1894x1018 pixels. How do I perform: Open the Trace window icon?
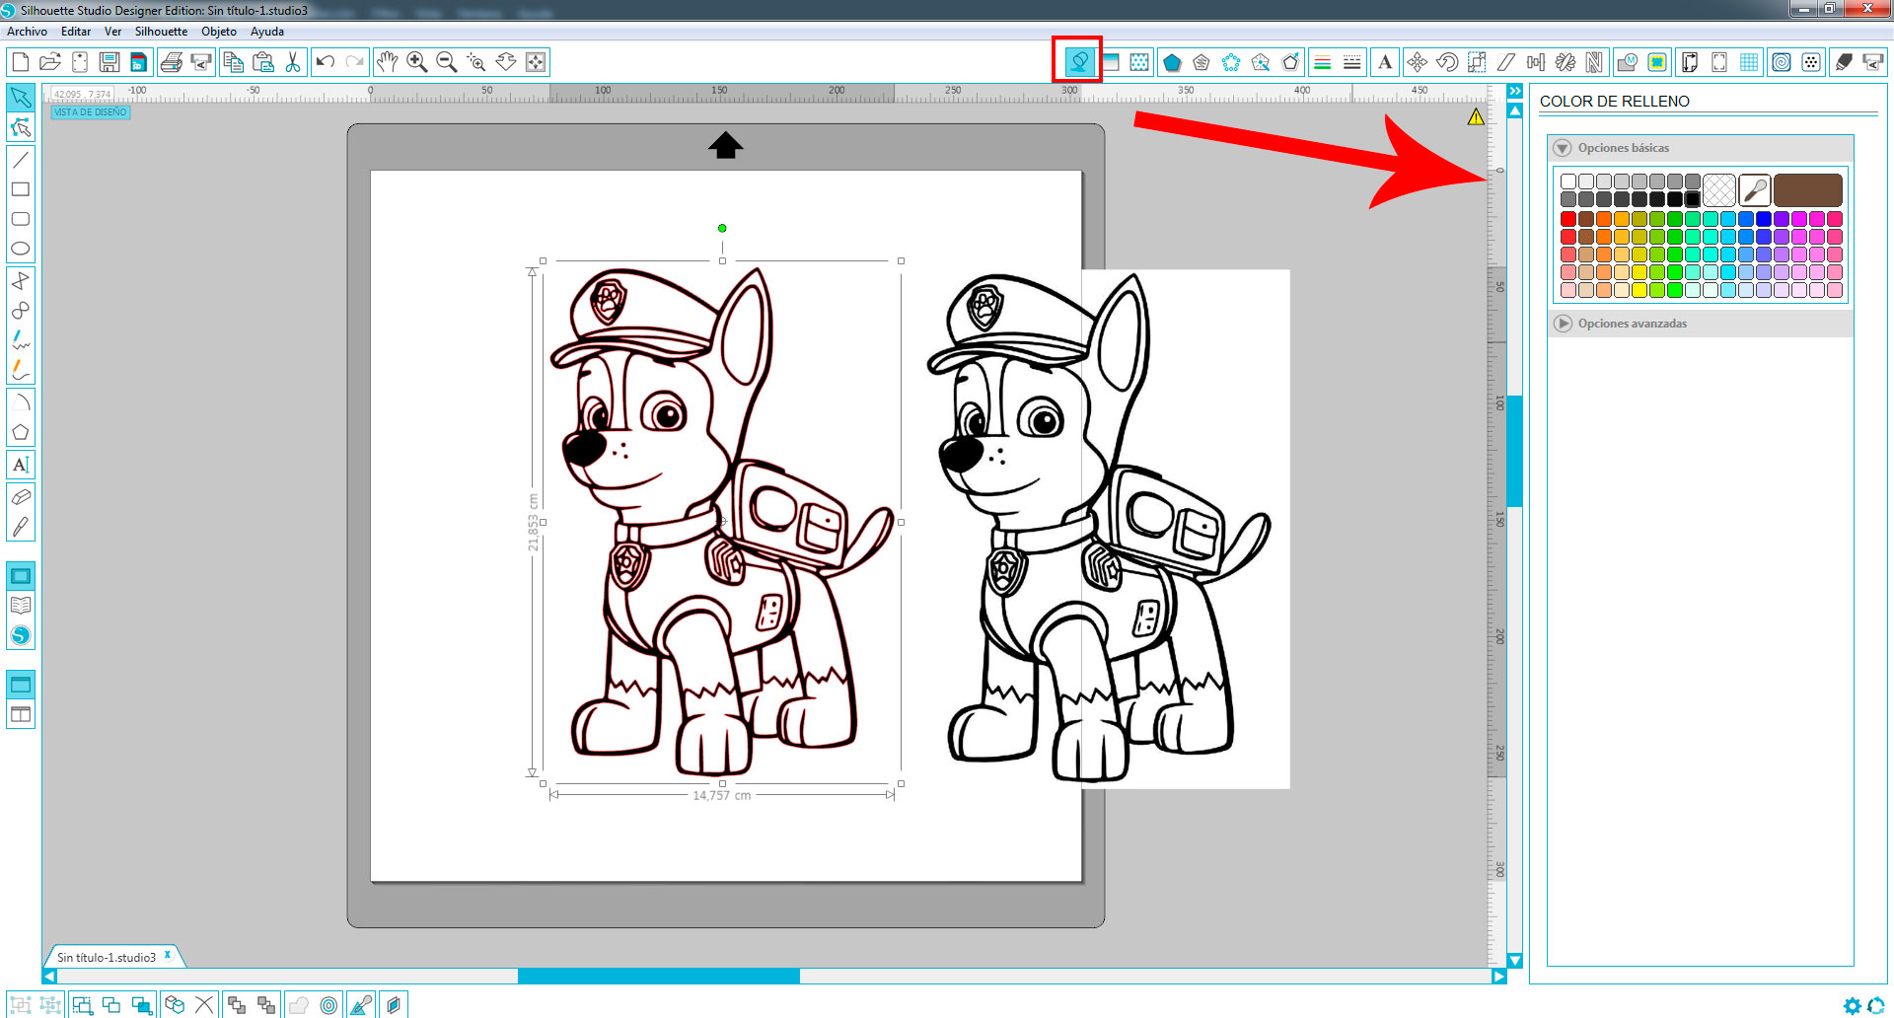(x=1658, y=62)
